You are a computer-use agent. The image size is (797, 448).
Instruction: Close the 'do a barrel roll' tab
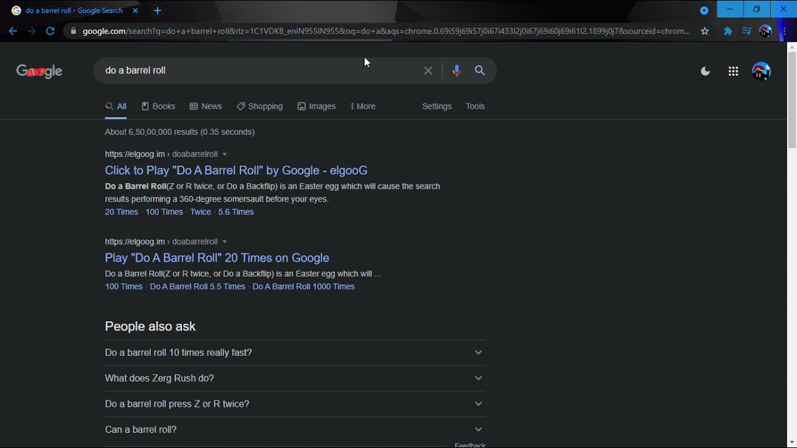coord(135,11)
